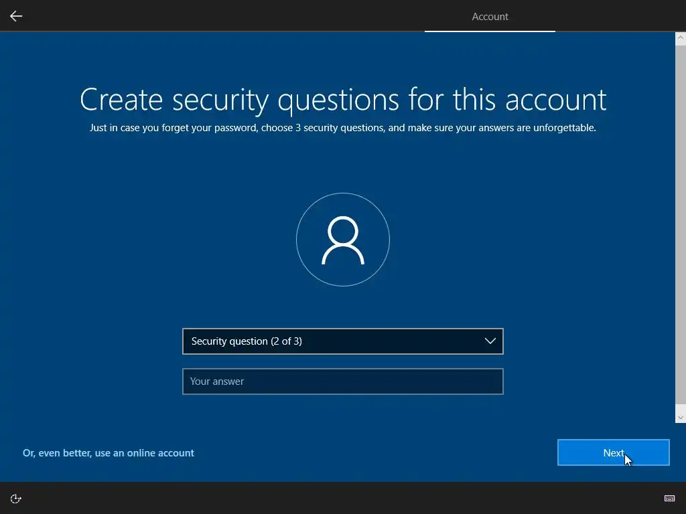Open the on-screen keyboard icon
The width and height of the screenshot is (686, 514).
point(669,499)
